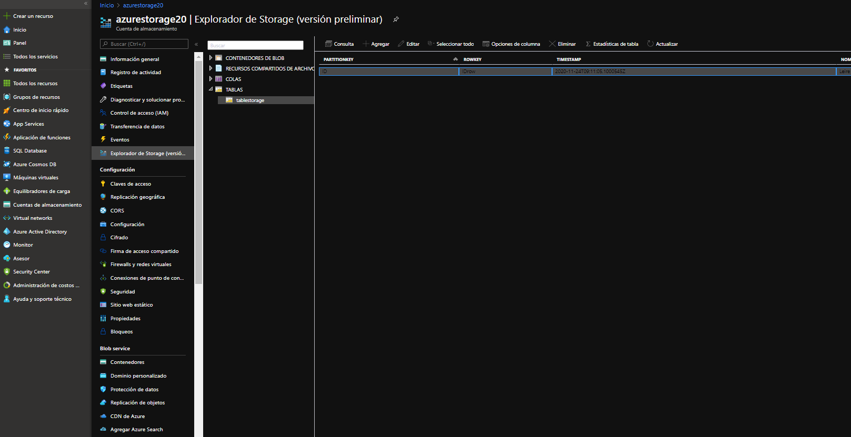Select the timestamp cell 2020-11-24T09:11:05
The image size is (851, 437).
(x=694, y=72)
